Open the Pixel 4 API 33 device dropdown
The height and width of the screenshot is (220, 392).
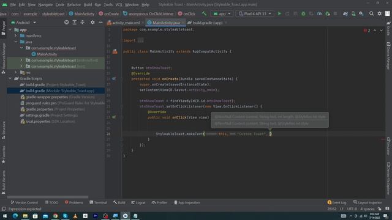click(255, 13)
